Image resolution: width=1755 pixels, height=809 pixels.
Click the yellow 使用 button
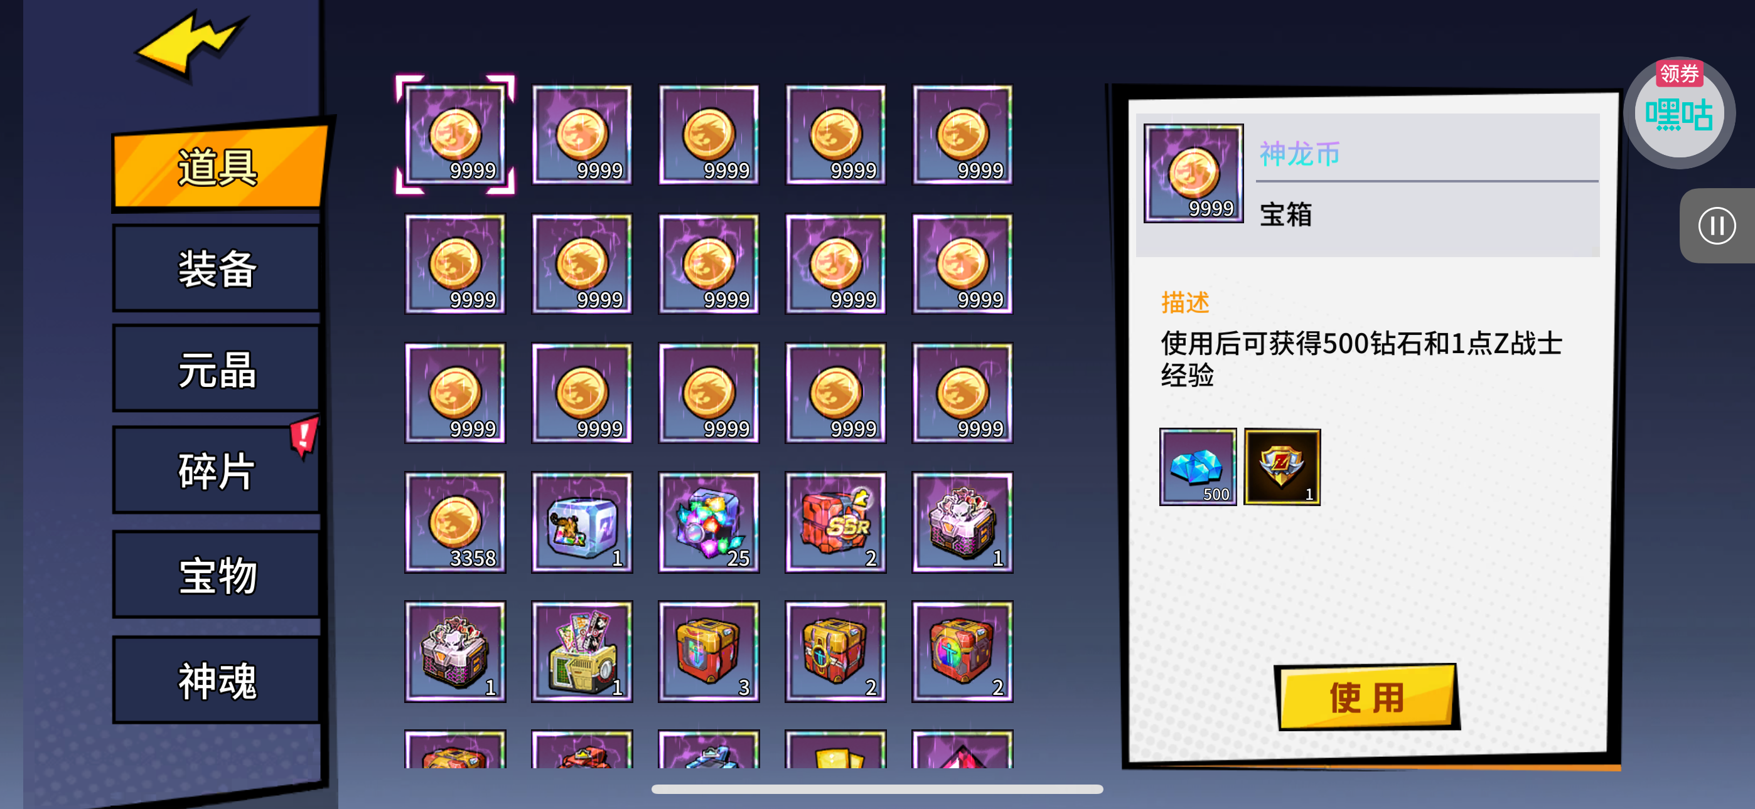pos(1366,697)
